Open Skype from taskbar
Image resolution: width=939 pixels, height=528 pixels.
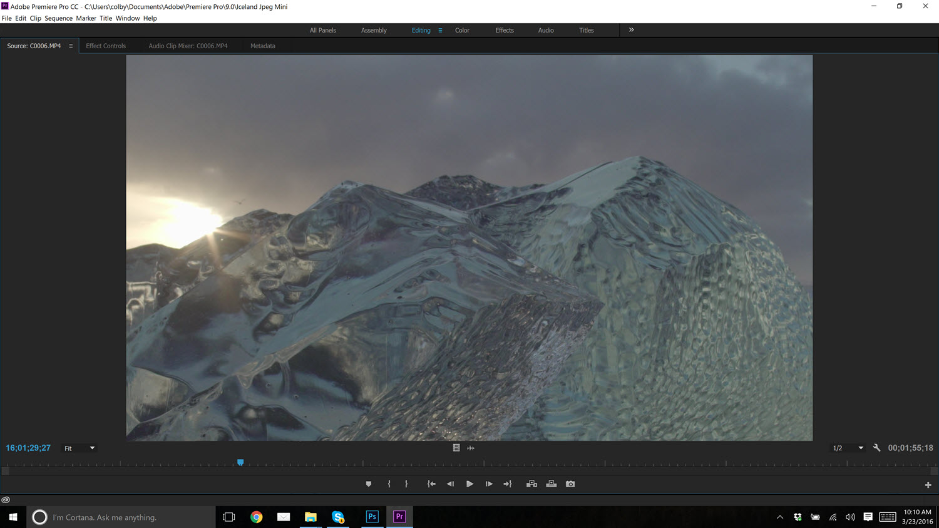tap(338, 517)
